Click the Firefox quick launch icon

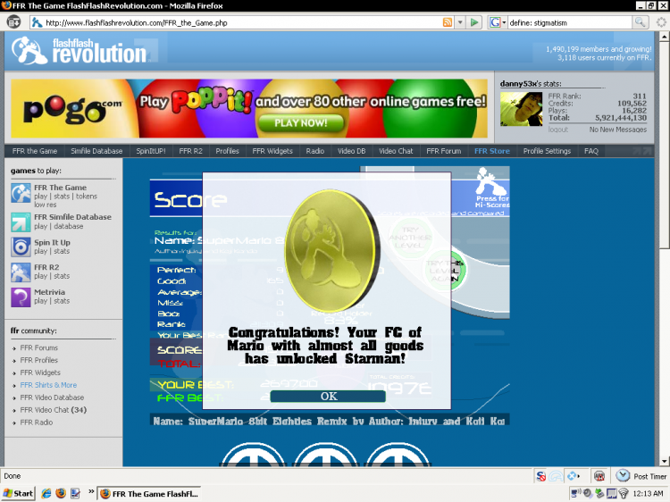[x=61, y=493]
